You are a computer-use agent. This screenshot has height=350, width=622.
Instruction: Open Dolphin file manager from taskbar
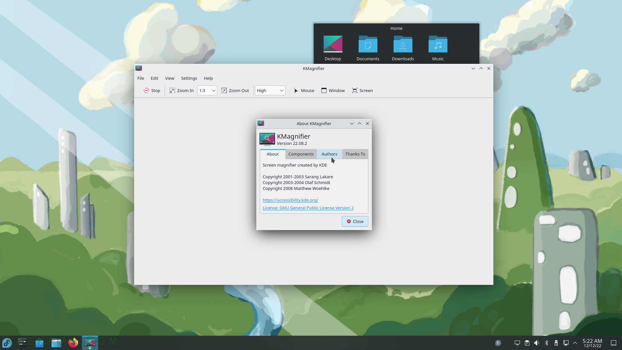coord(56,343)
